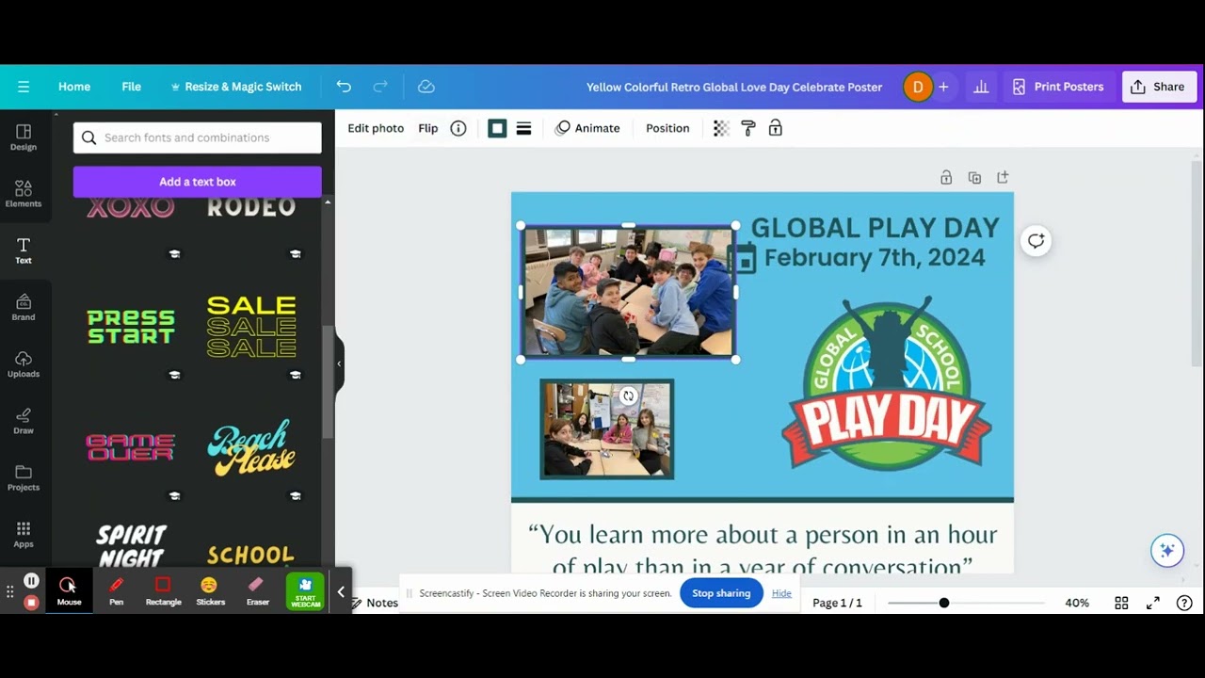
Task: Lock the selected photo element
Action: (x=776, y=128)
